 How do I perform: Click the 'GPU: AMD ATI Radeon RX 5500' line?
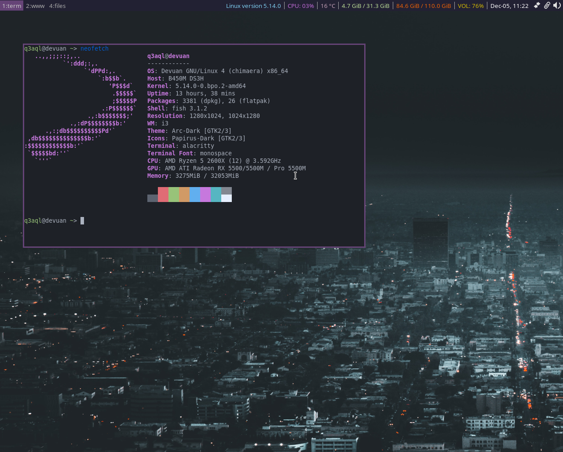tap(227, 168)
